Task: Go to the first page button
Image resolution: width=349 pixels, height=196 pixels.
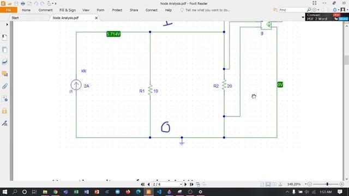Action: pos(142,184)
